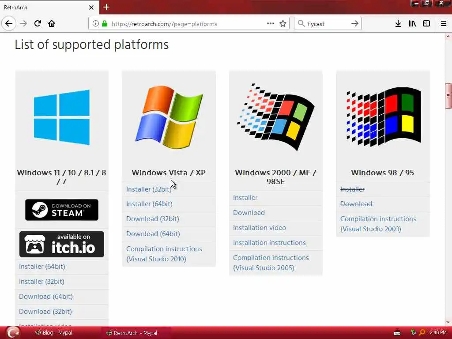Open the Start button with flag
The width and height of the screenshot is (452, 339).
tap(13, 333)
